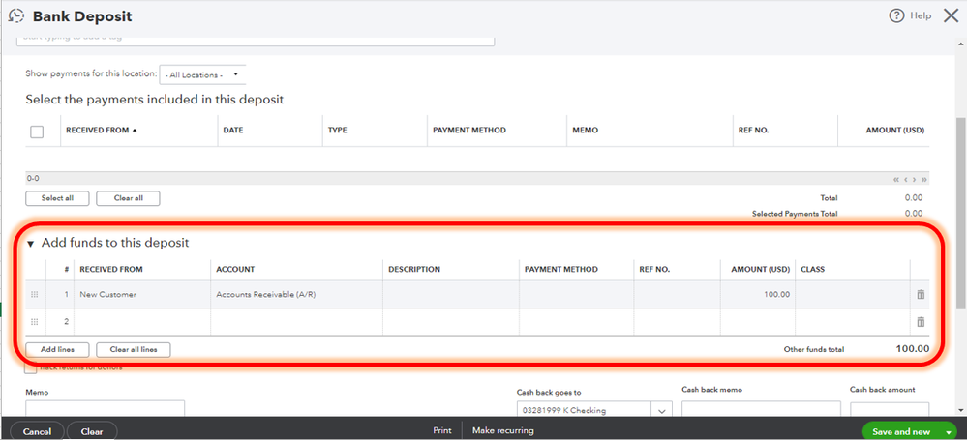Close the Bank Deposit window
Image resolution: width=967 pixels, height=440 pixels.
click(951, 16)
